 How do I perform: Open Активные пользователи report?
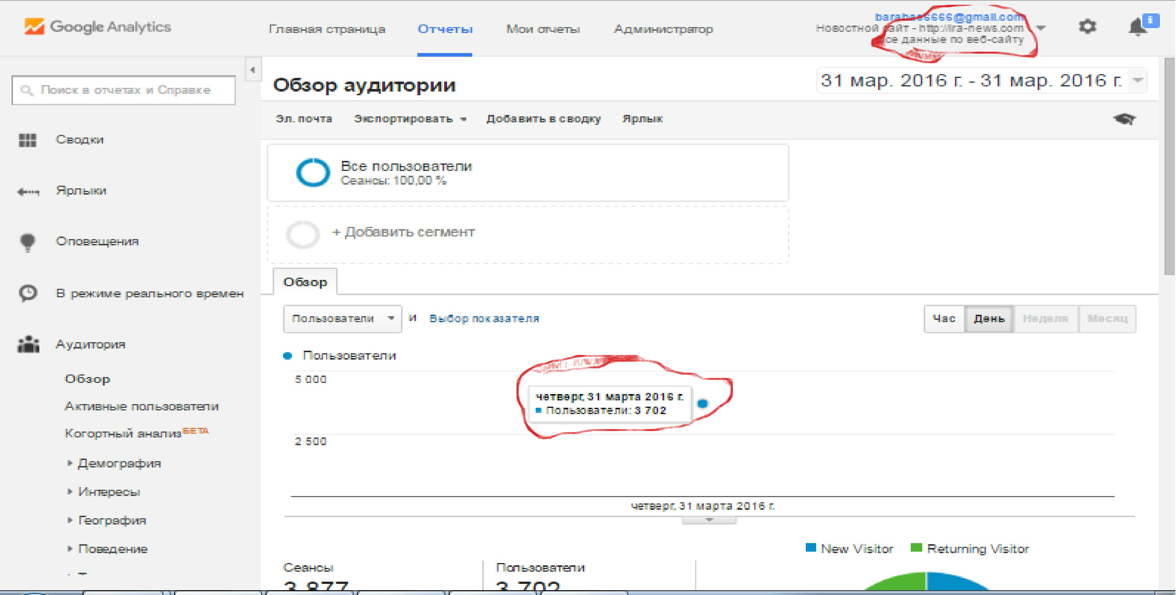[141, 406]
